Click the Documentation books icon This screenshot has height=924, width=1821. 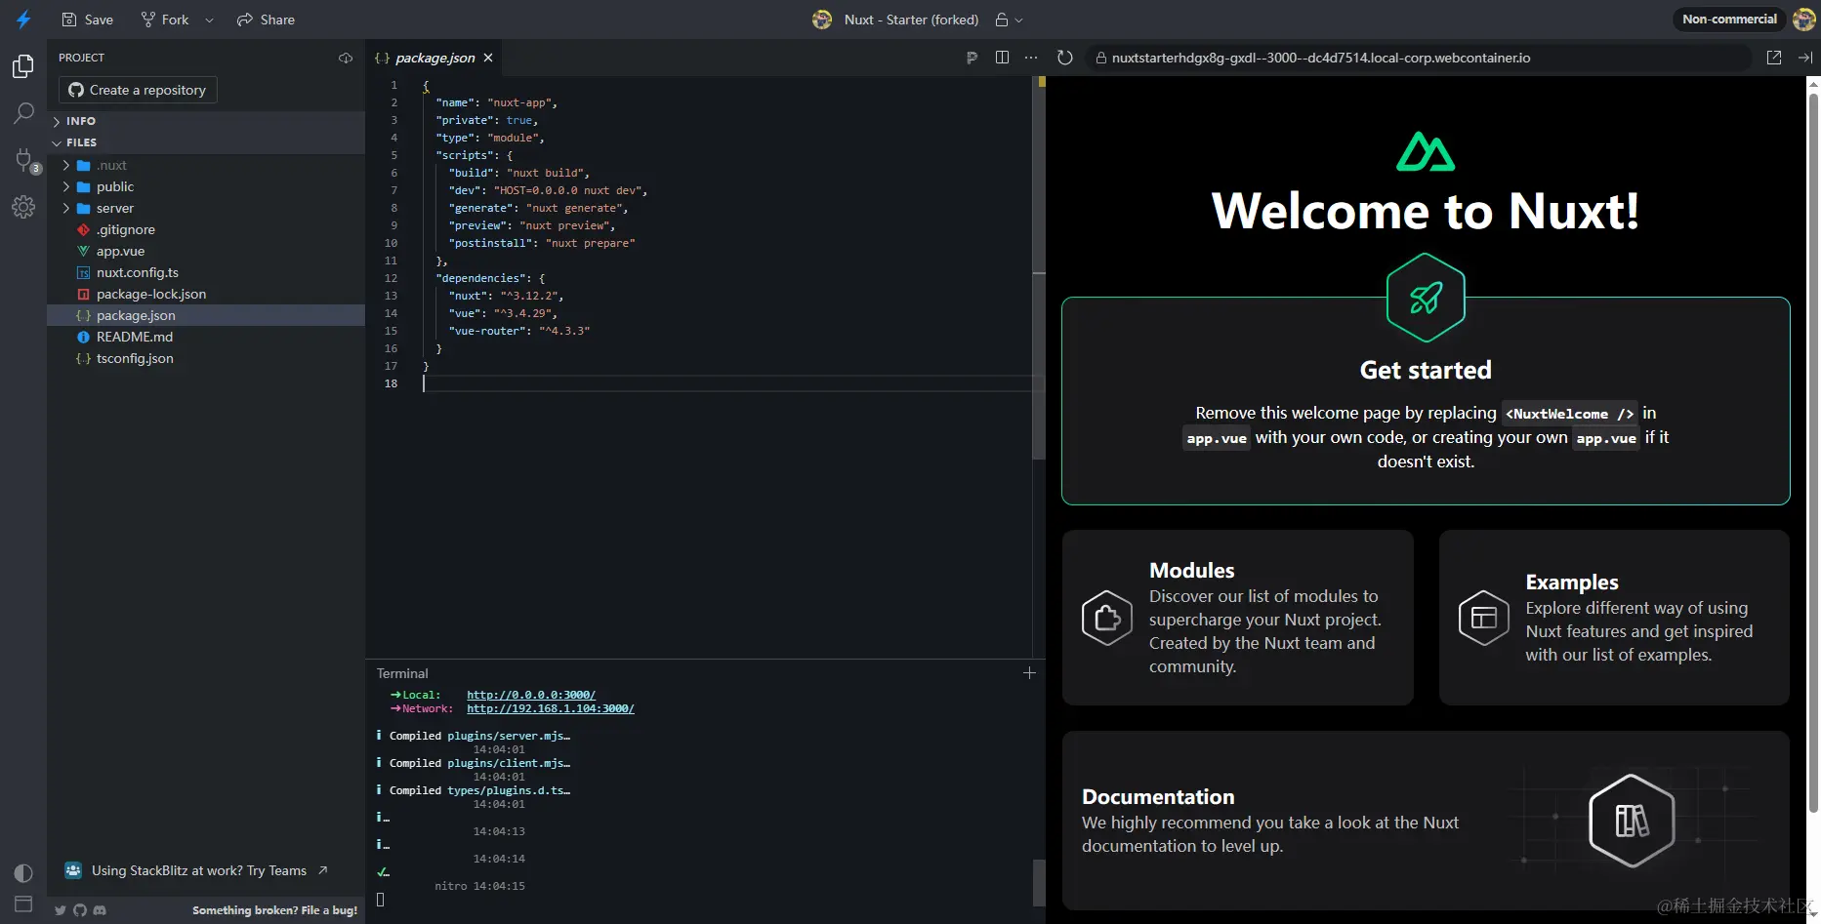(x=1632, y=821)
